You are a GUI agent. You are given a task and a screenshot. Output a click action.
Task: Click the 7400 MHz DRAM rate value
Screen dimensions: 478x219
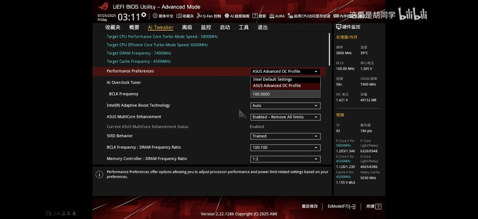click(368, 84)
